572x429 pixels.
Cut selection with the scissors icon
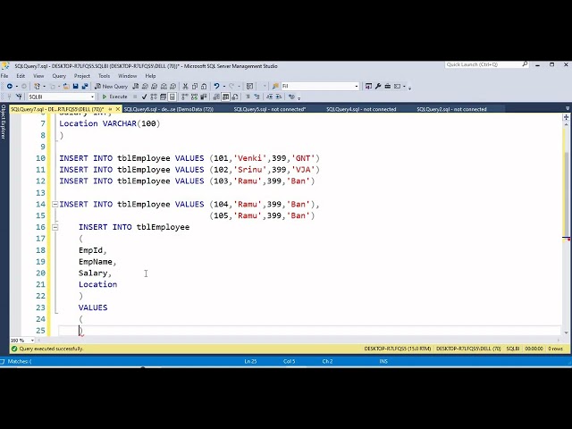pos(185,87)
